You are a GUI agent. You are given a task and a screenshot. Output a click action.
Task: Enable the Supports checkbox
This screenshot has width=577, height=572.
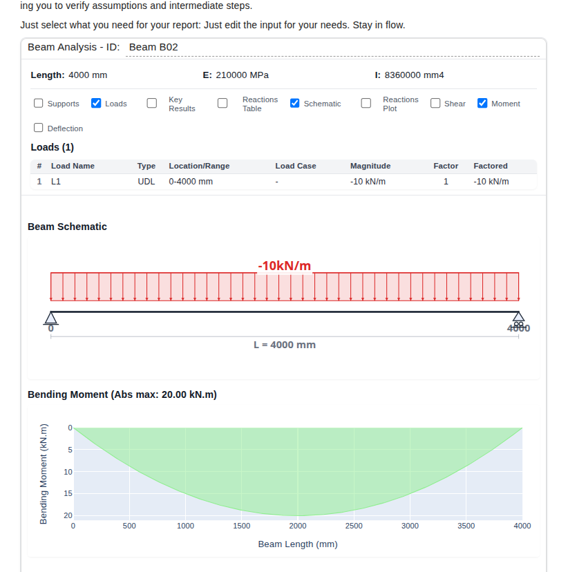pyautogui.click(x=38, y=103)
